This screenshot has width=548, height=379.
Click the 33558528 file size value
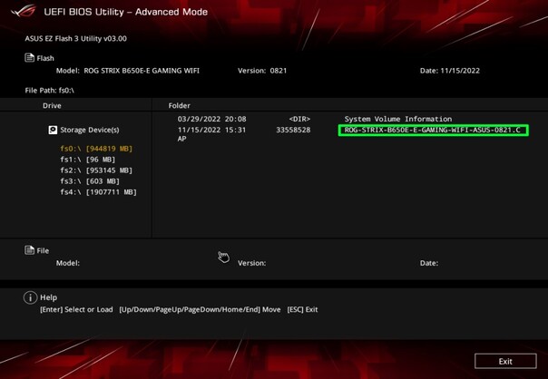[x=293, y=130]
